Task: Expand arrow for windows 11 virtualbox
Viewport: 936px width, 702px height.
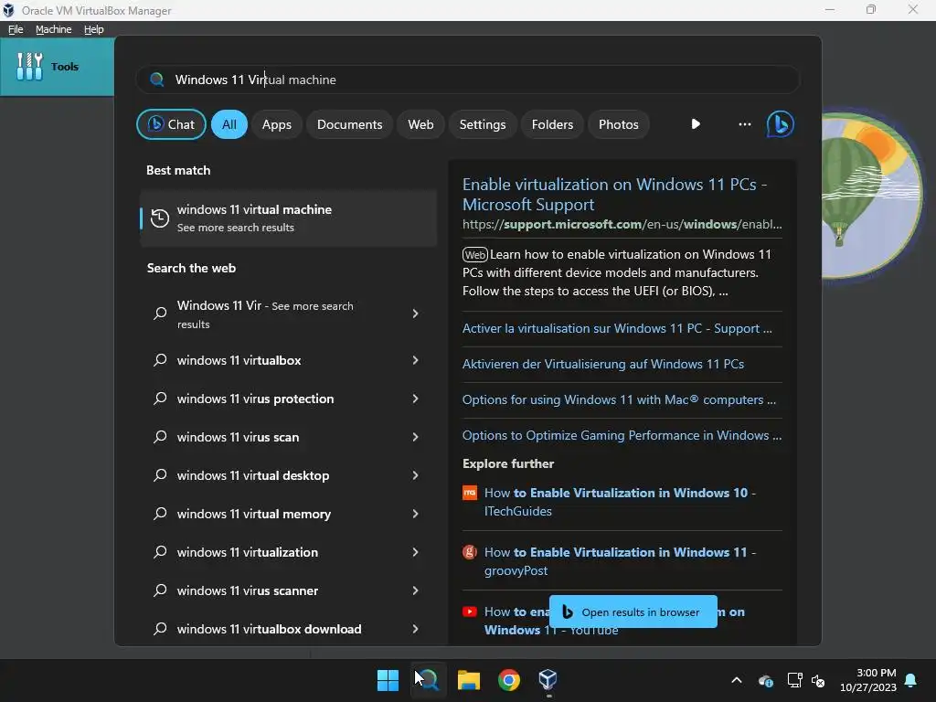Action: 416,360
